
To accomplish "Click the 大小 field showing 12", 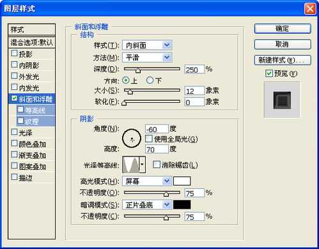I will 194,91.
